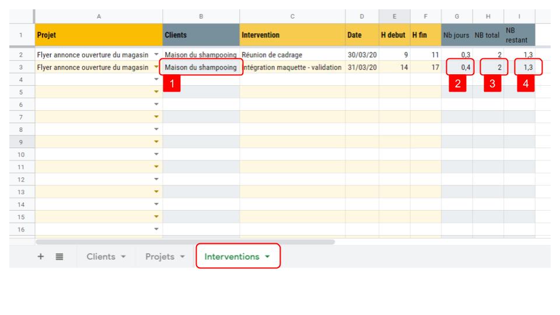Select Maison du shampooing in row 2

coord(201,55)
